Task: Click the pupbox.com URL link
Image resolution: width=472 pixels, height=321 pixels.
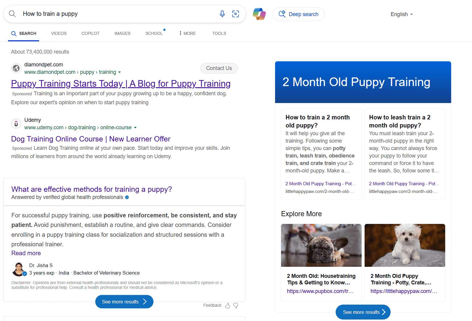Action: pos(320,291)
